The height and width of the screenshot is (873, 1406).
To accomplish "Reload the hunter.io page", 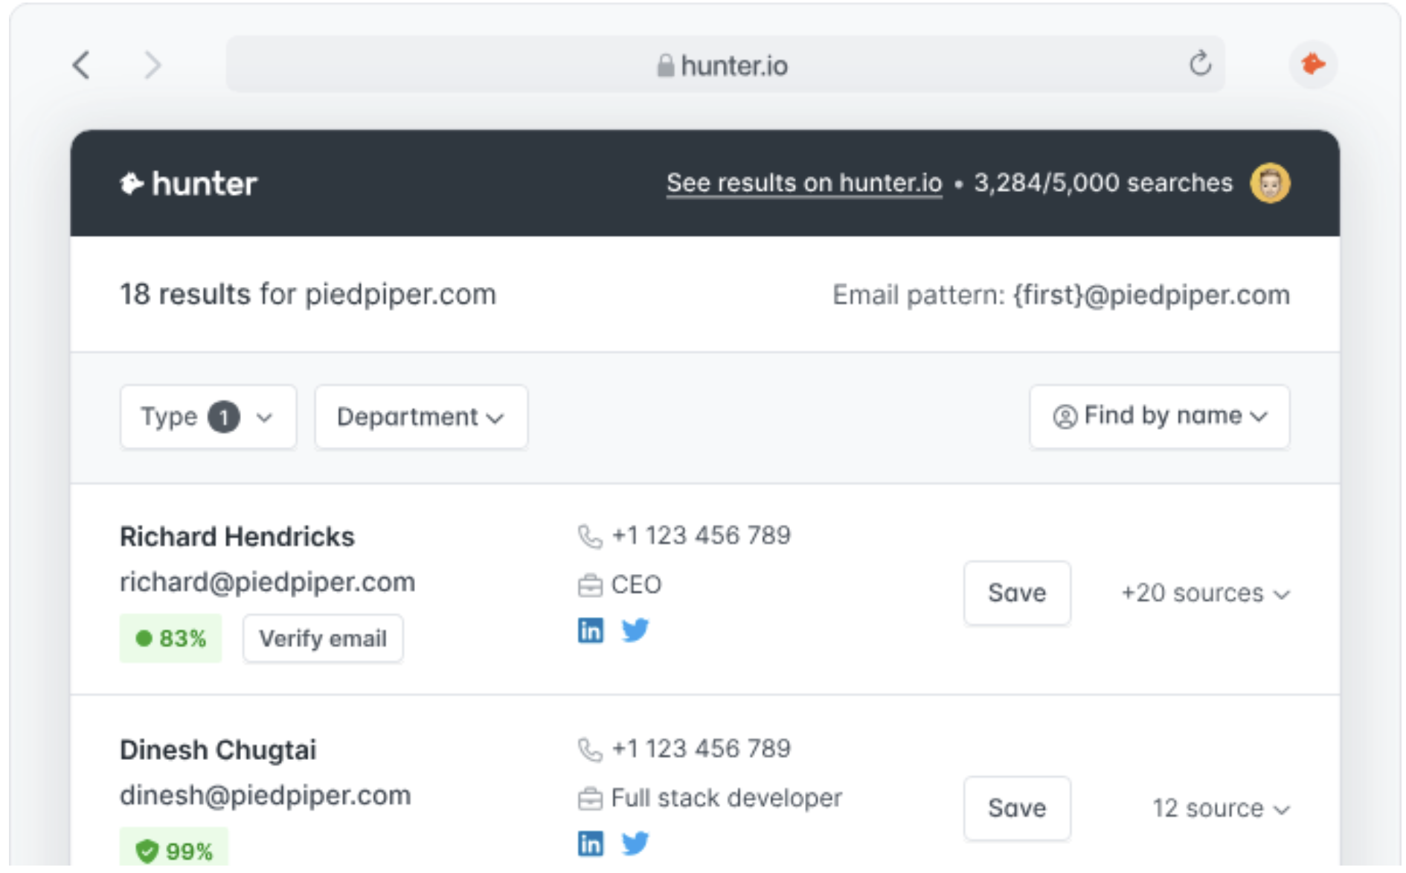I will [1199, 64].
